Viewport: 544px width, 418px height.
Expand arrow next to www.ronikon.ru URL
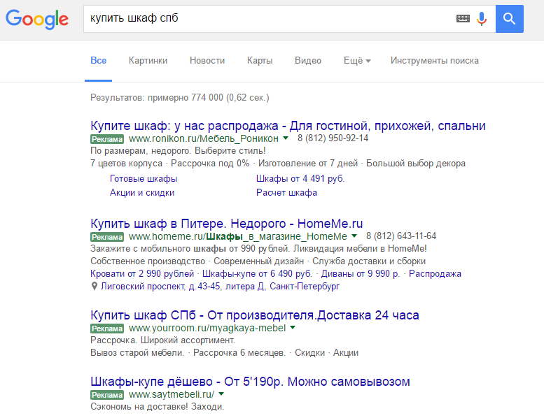pyautogui.click(x=286, y=138)
